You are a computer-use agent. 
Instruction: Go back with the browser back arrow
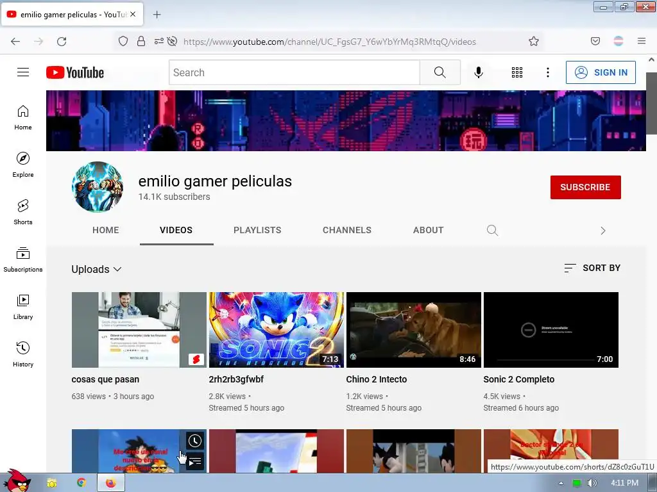(x=15, y=41)
